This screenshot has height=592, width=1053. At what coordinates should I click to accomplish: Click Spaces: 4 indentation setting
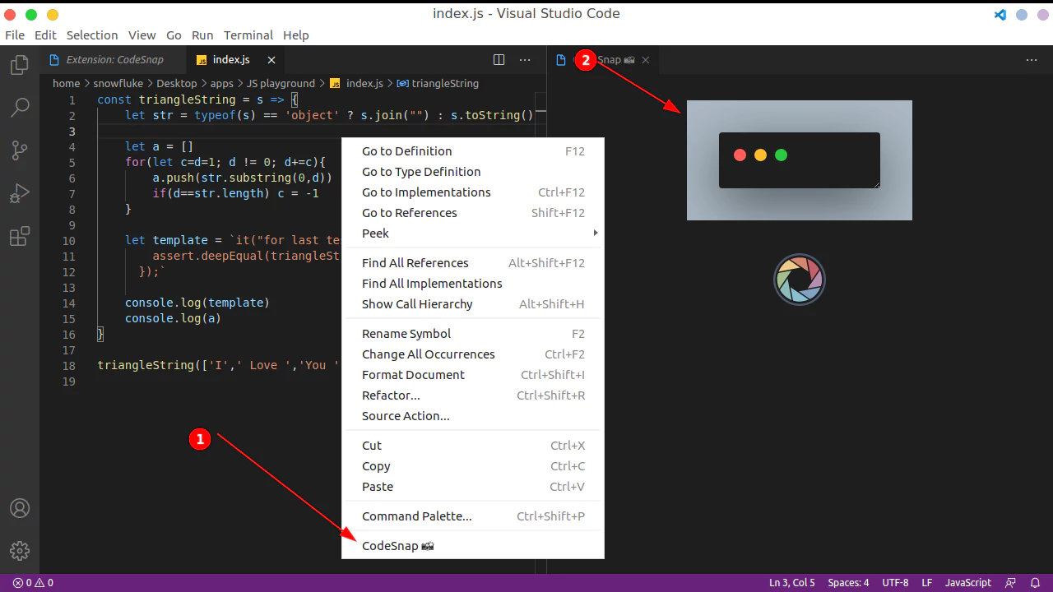pyautogui.click(x=848, y=583)
